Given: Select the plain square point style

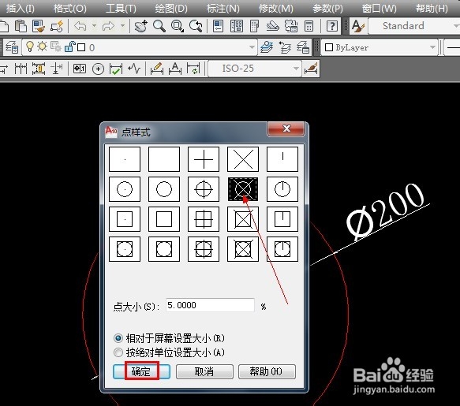Looking at the screenshot, I should pos(164,219).
